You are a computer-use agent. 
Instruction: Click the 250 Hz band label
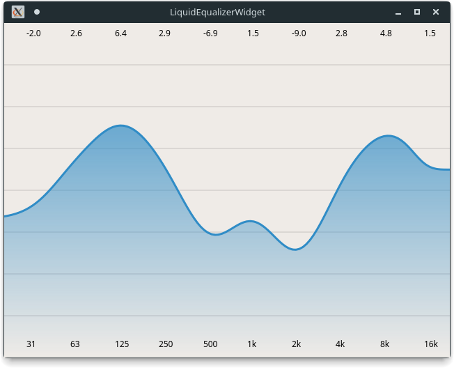click(x=166, y=344)
